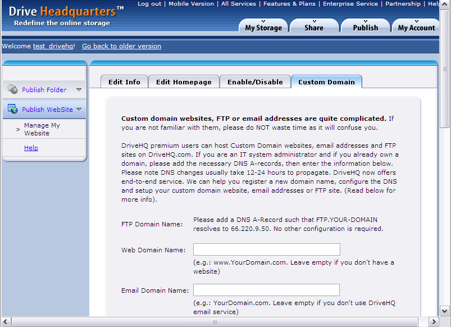Open Manage My Website in sidebar
This screenshot has width=451, height=327.
click(42, 129)
